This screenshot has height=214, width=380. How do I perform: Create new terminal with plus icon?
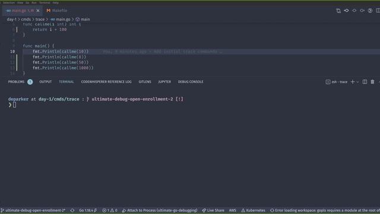point(353,82)
